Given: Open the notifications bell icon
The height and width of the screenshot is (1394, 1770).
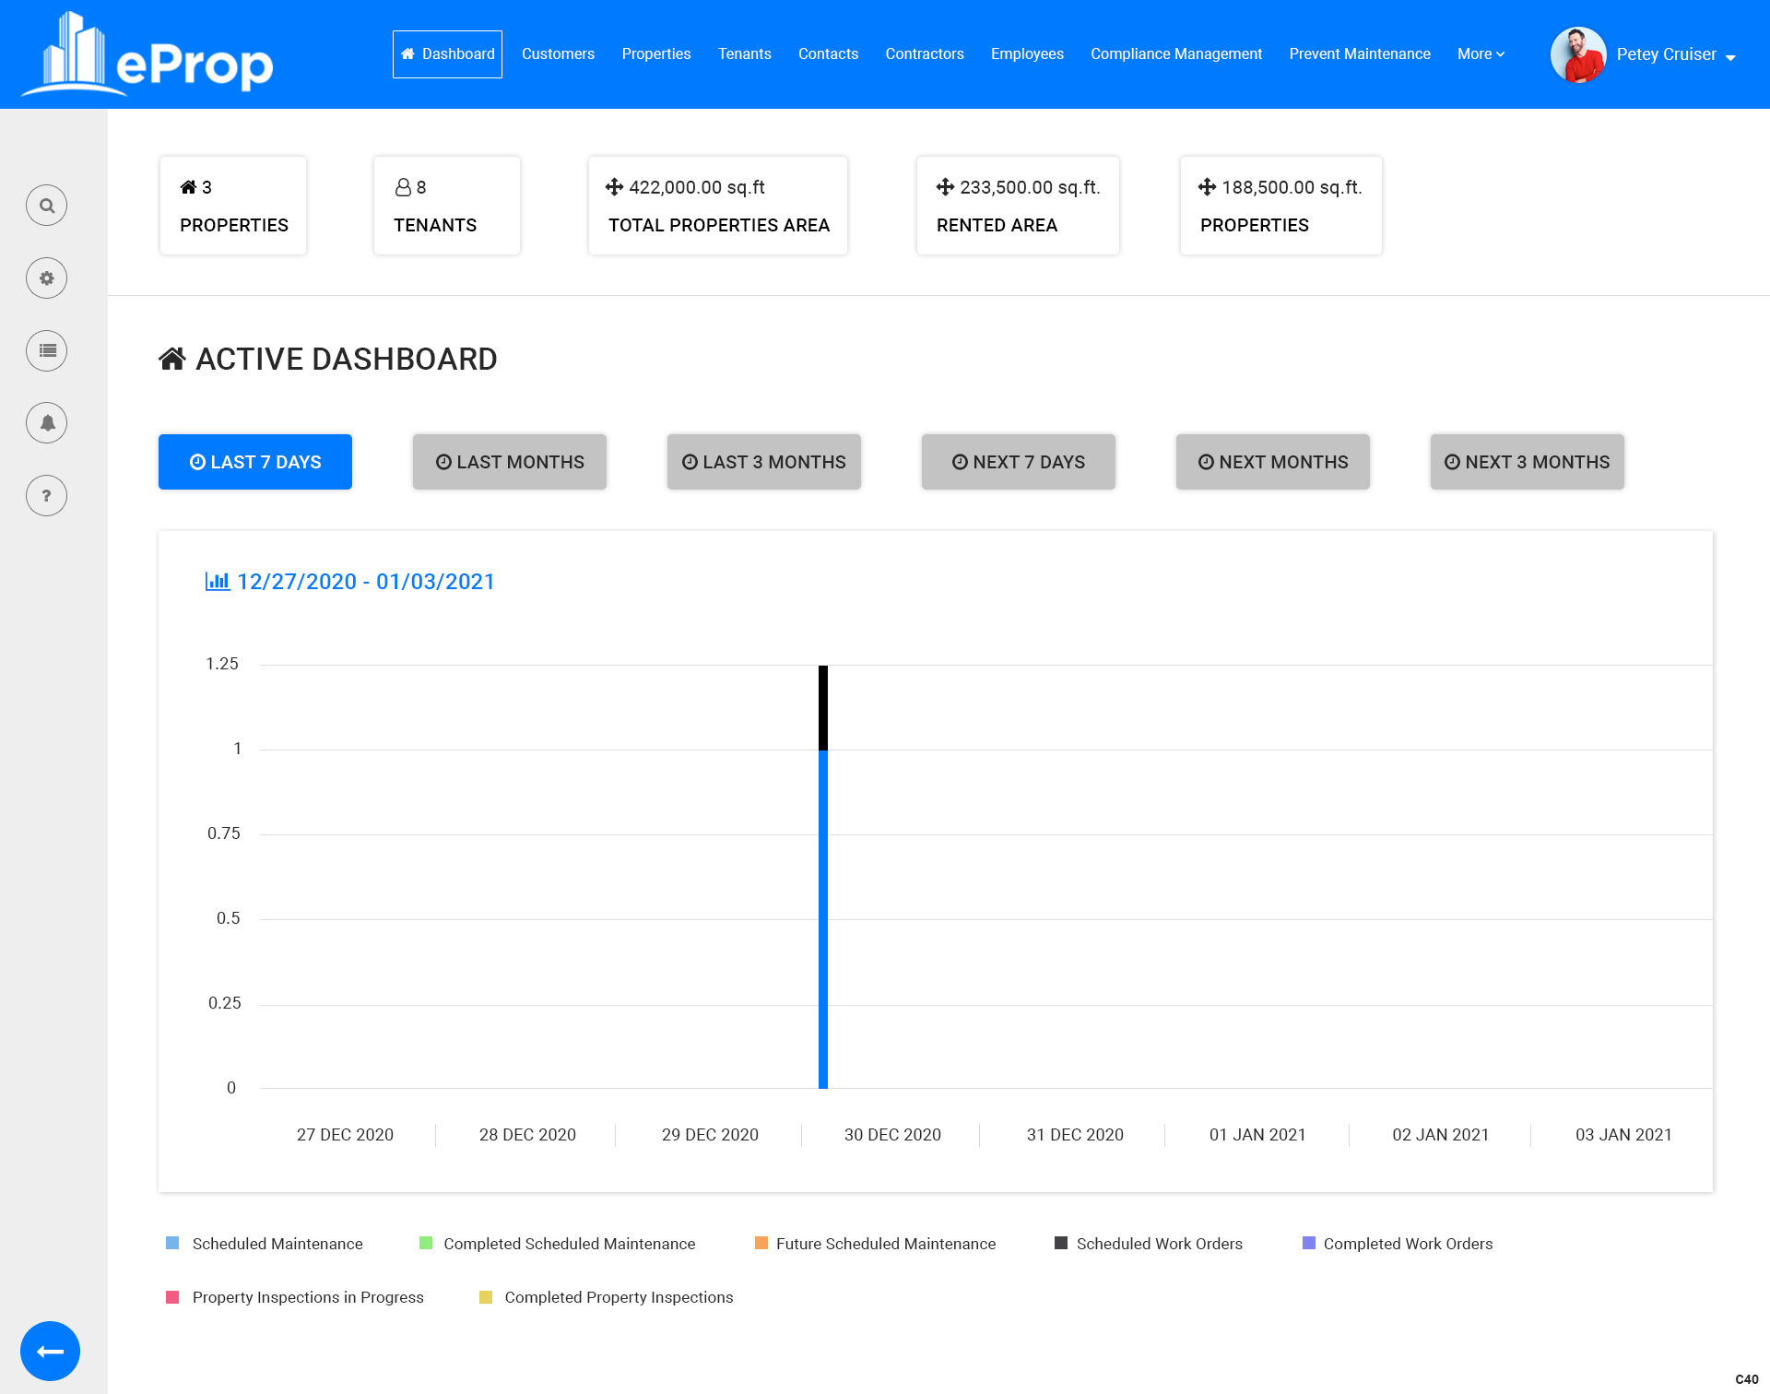Looking at the screenshot, I should coord(46,423).
